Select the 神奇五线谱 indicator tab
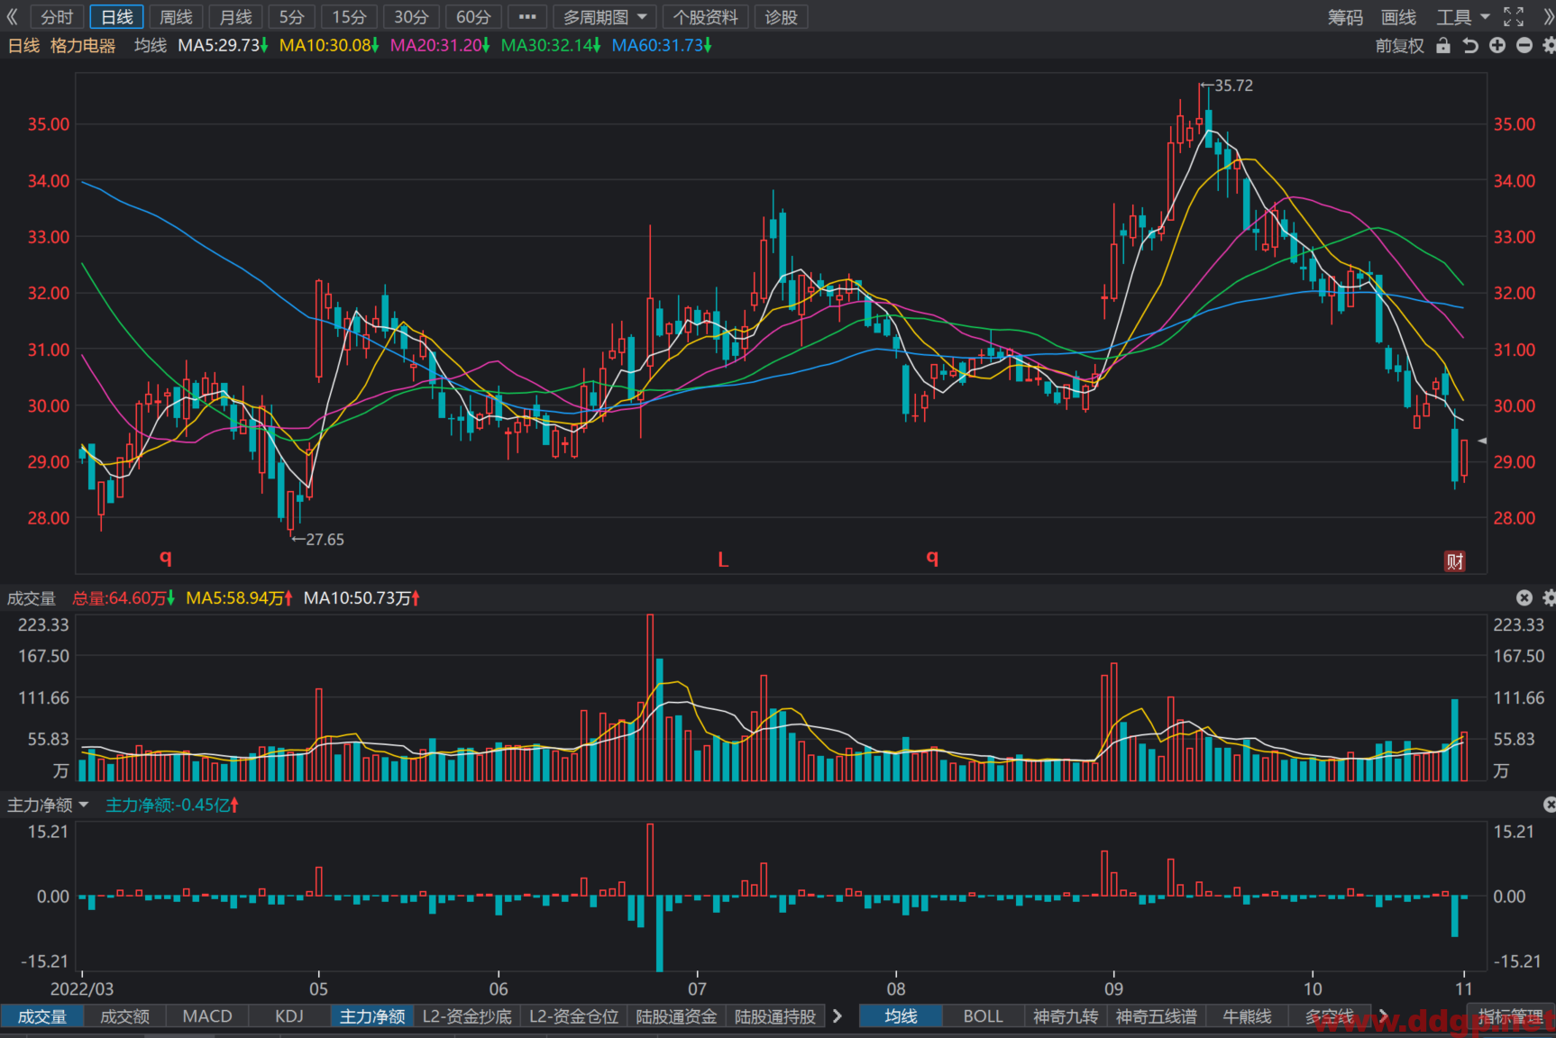Screen dimensions: 1556x1038 coord(1157,1016)
